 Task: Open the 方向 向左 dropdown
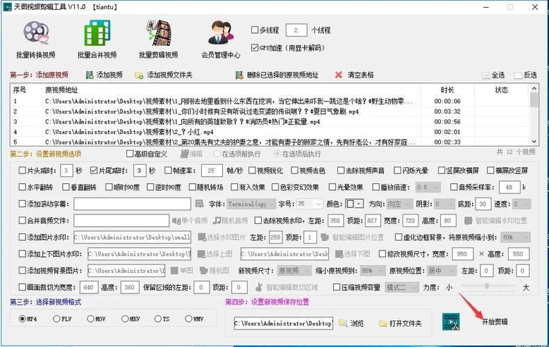[400, 204]
